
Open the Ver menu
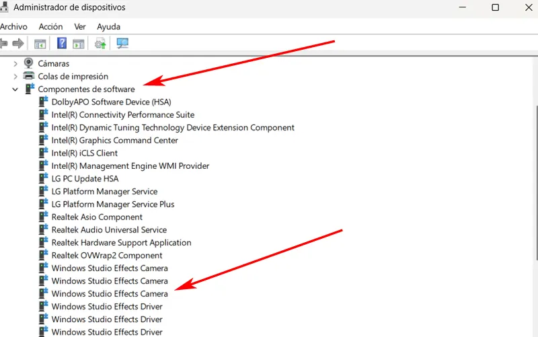pyautogui.click(x=80, y=27)
